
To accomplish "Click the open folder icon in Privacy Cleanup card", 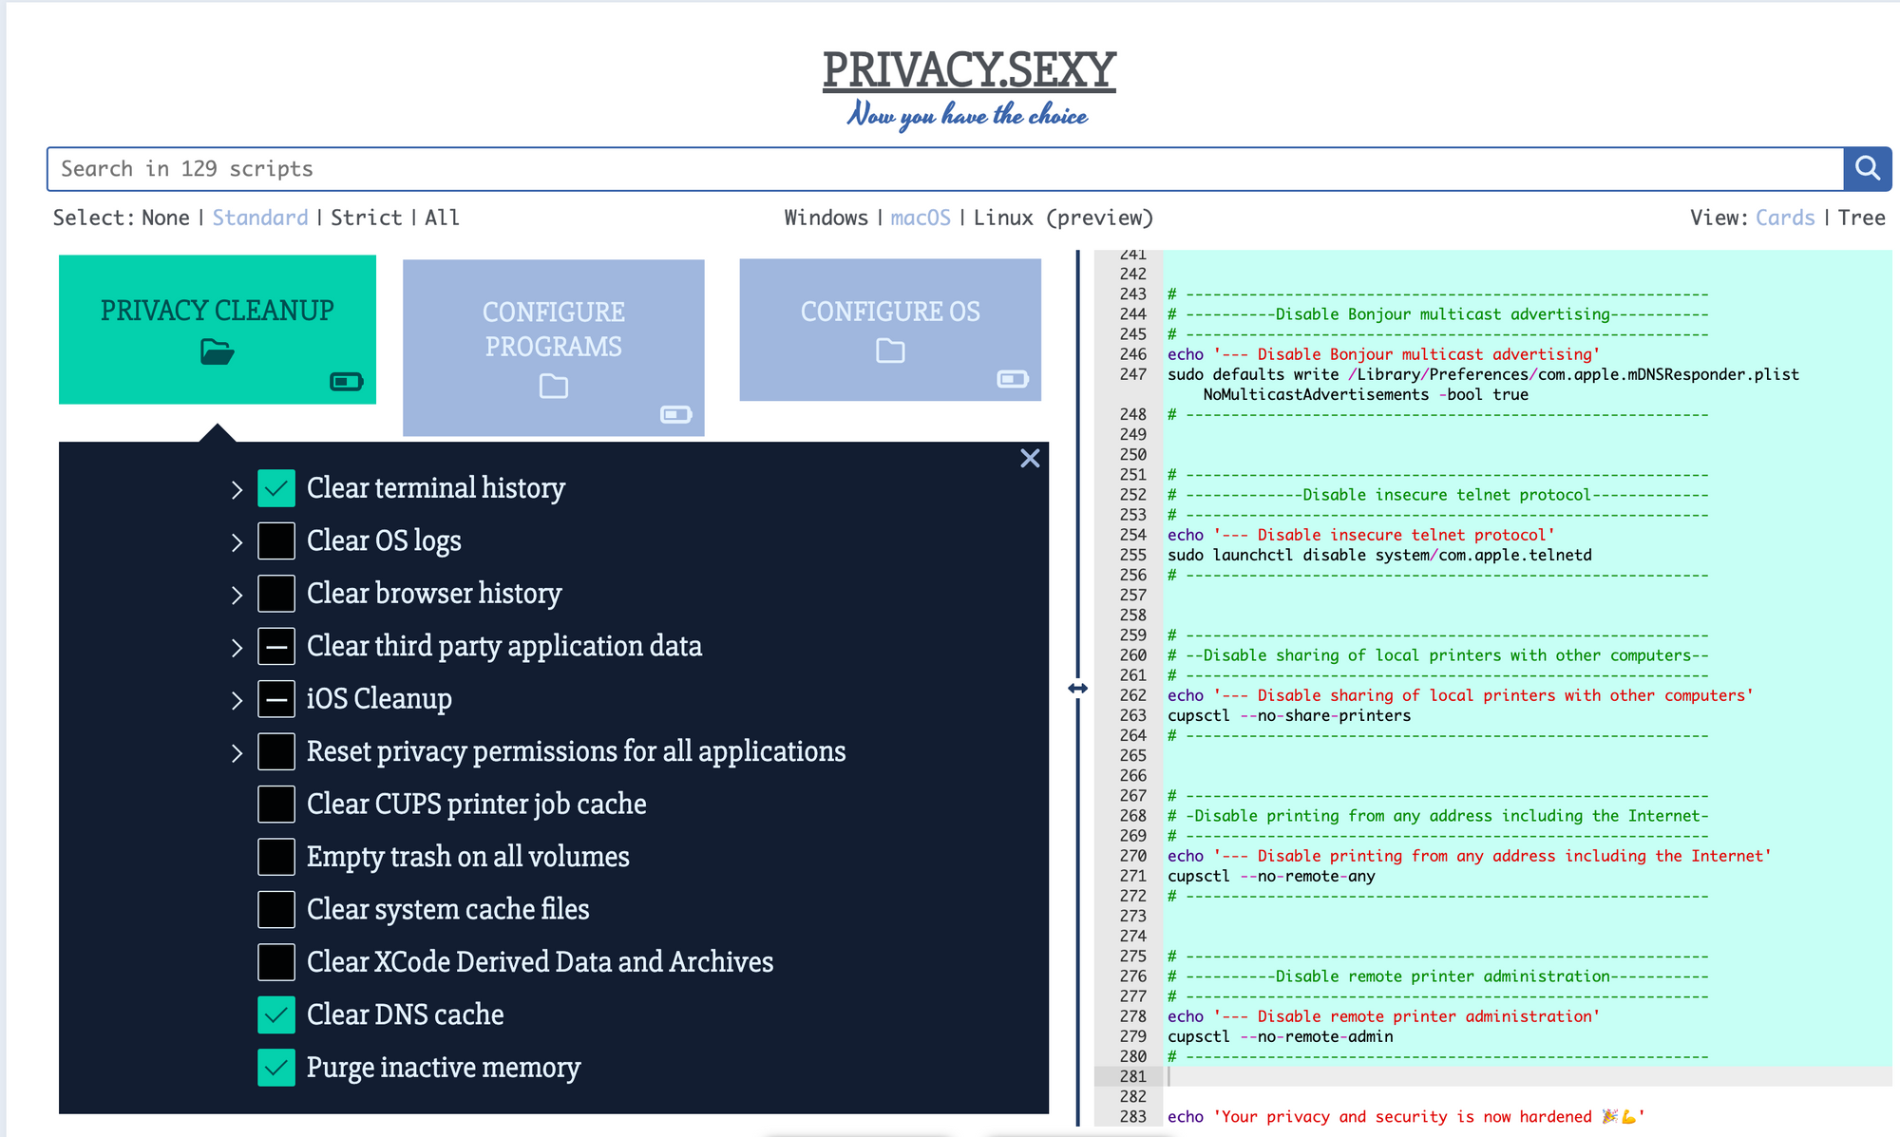I will [217, 352].
